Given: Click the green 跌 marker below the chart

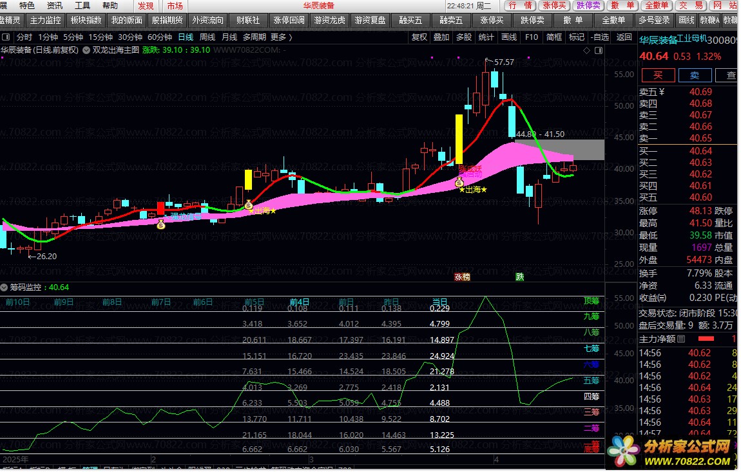Looking at the screenshot, I should click(x=519, y=277).
